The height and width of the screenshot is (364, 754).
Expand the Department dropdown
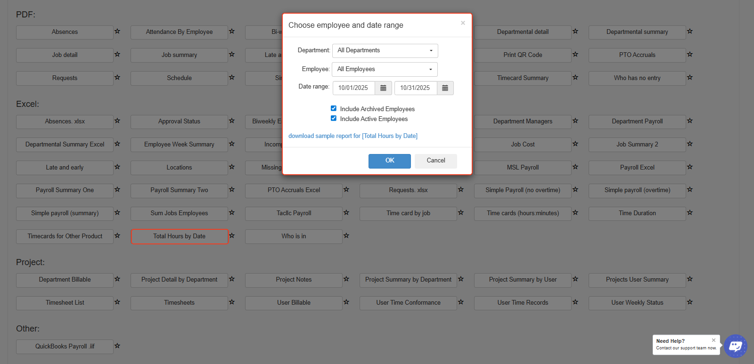click(385, 50)
